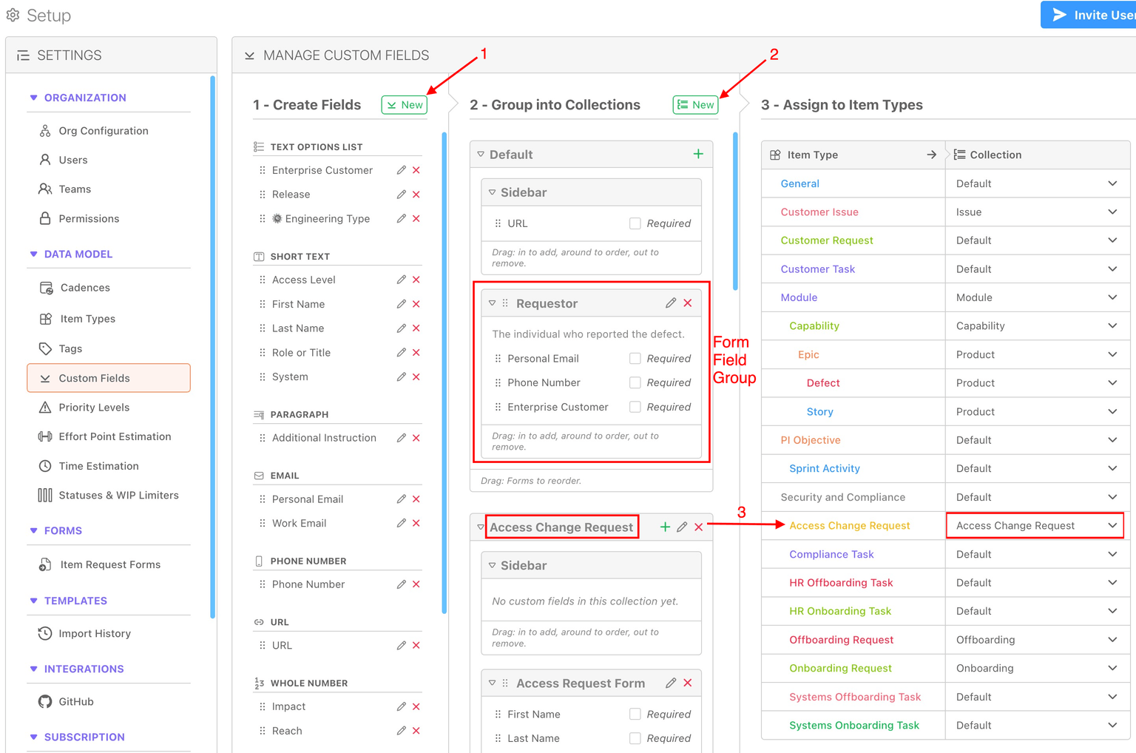
Task: Mark First Name as Required
Action: click(x=635, y=714)
